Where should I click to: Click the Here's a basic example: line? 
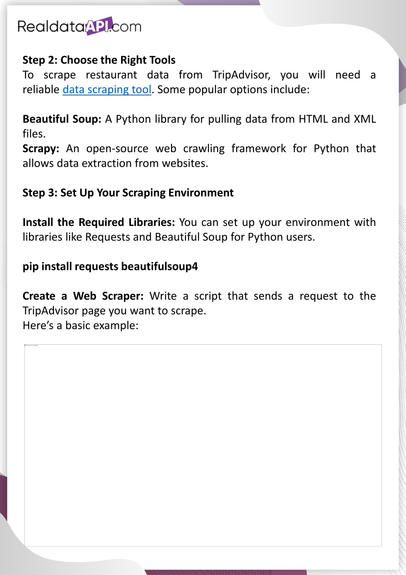tap(81, 326)
